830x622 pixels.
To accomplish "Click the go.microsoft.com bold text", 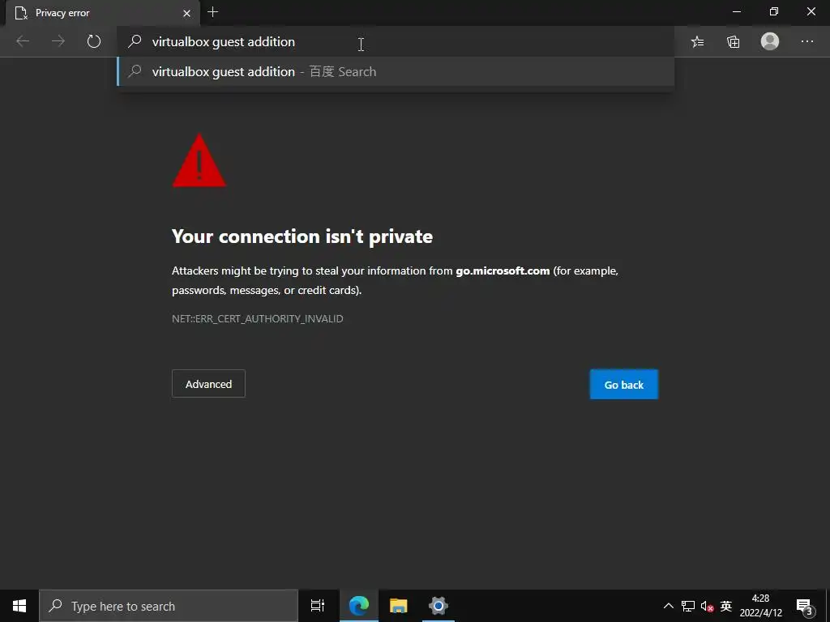I will [503, 271].
